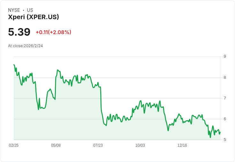
Task: Click the US market label
Action: [x=30, y=10]
